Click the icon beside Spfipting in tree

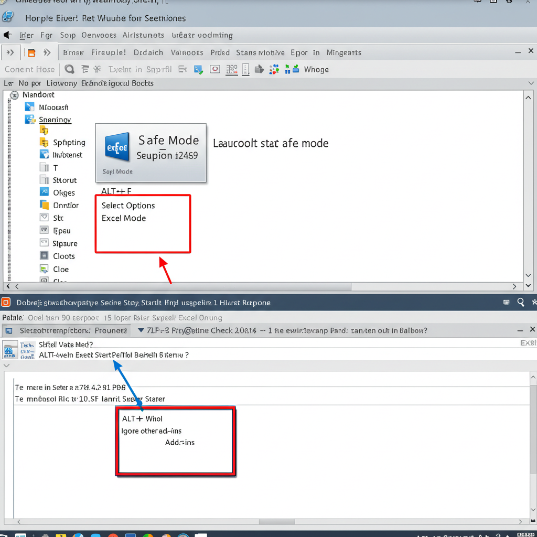(x=44, y=142)
